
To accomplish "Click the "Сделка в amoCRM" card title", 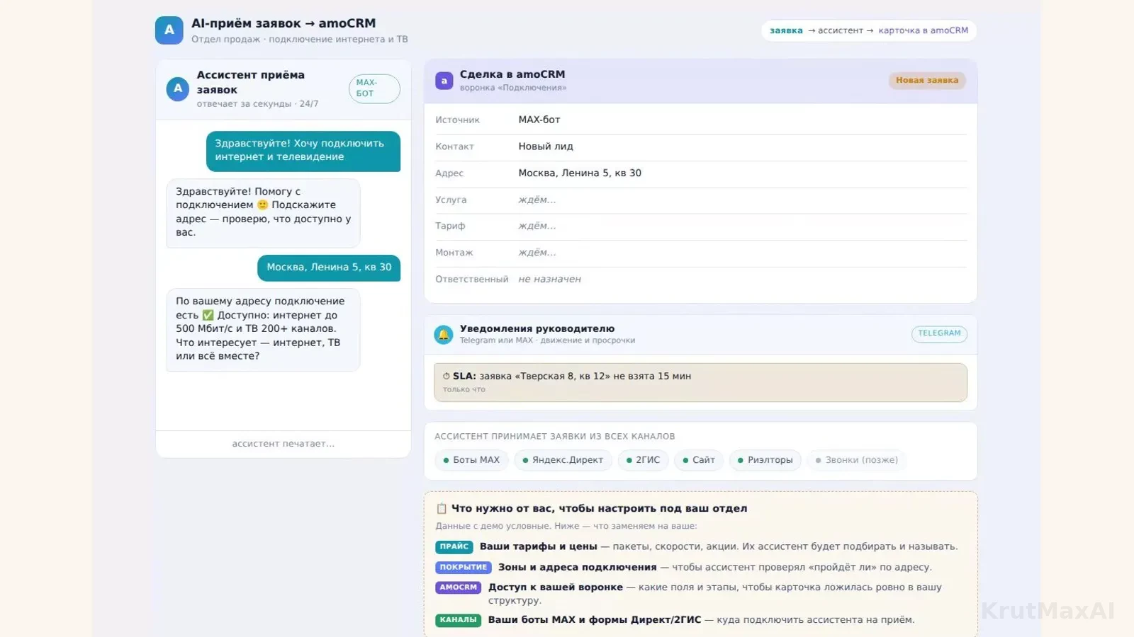I will coord(512,74).
